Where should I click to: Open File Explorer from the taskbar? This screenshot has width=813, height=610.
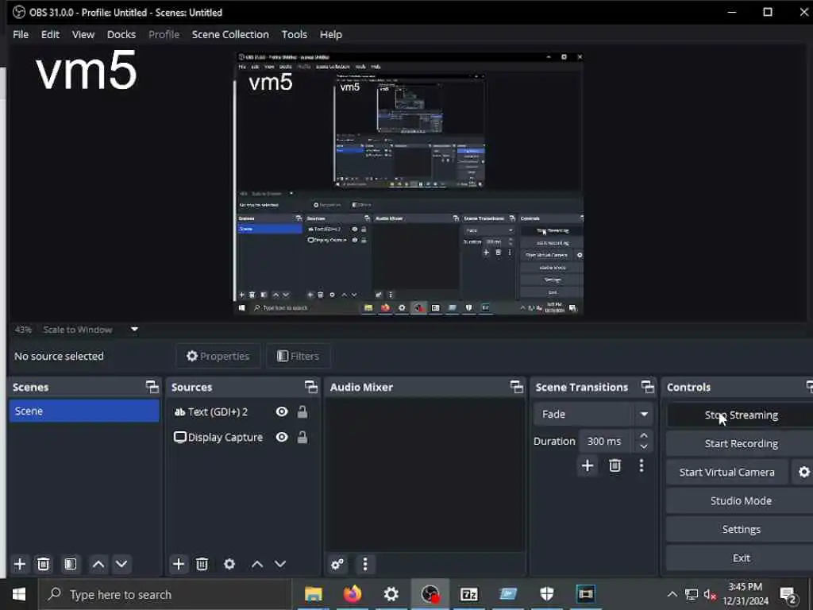tap(313, 594)
